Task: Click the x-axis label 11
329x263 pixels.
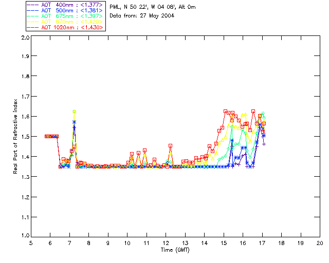Action: 147,243
